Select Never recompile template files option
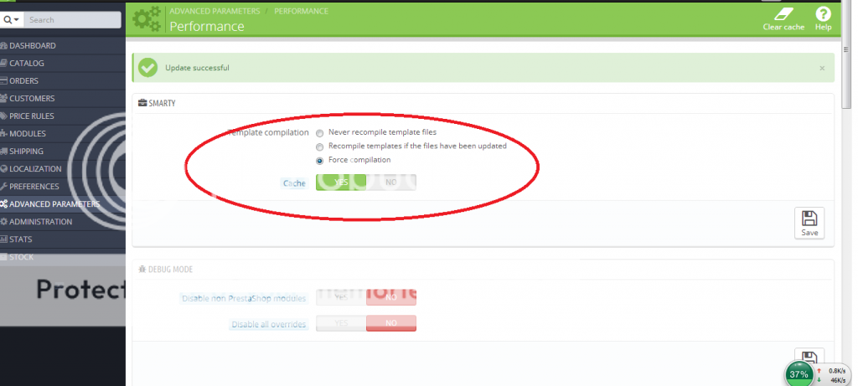The image size is (858, 386). tap(320, 132)
